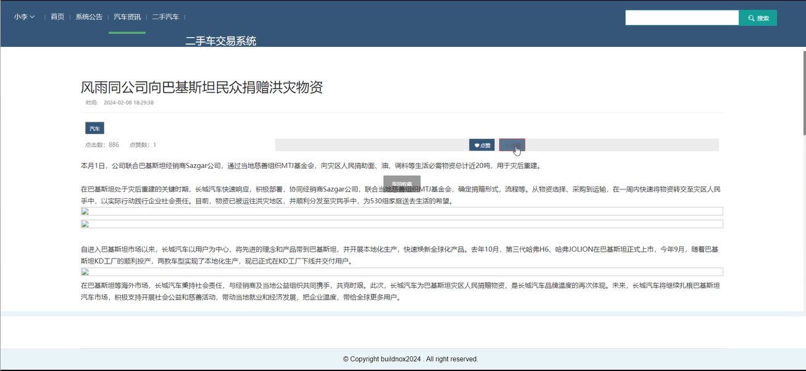Open 系统公告 menu item
The image size is (806, 371).
coord(89,17)
